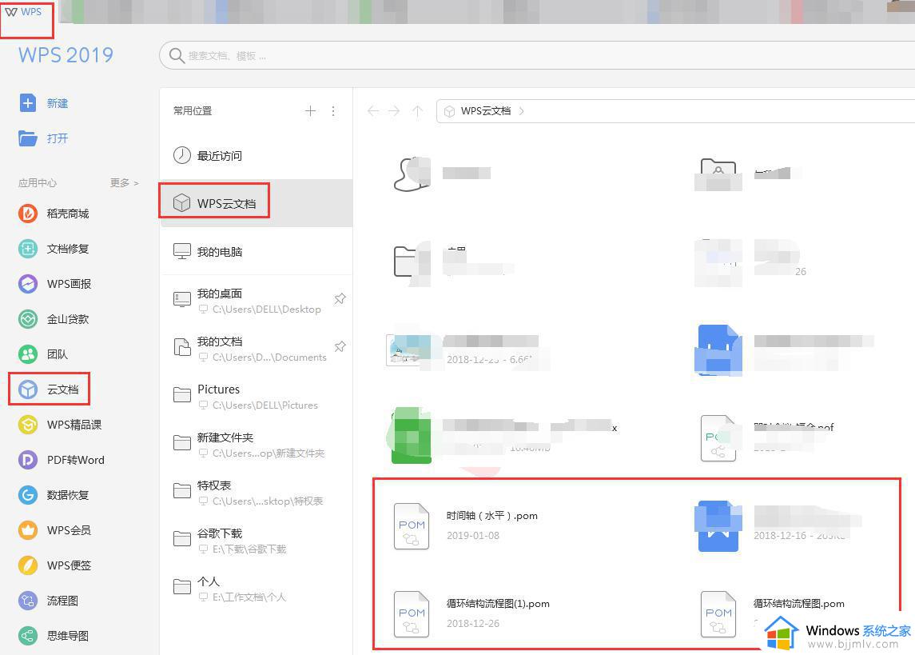The height and width of the screenshot is (655, 915).
Task: Open 个人 folder location
Action: [x=257, y=589]
